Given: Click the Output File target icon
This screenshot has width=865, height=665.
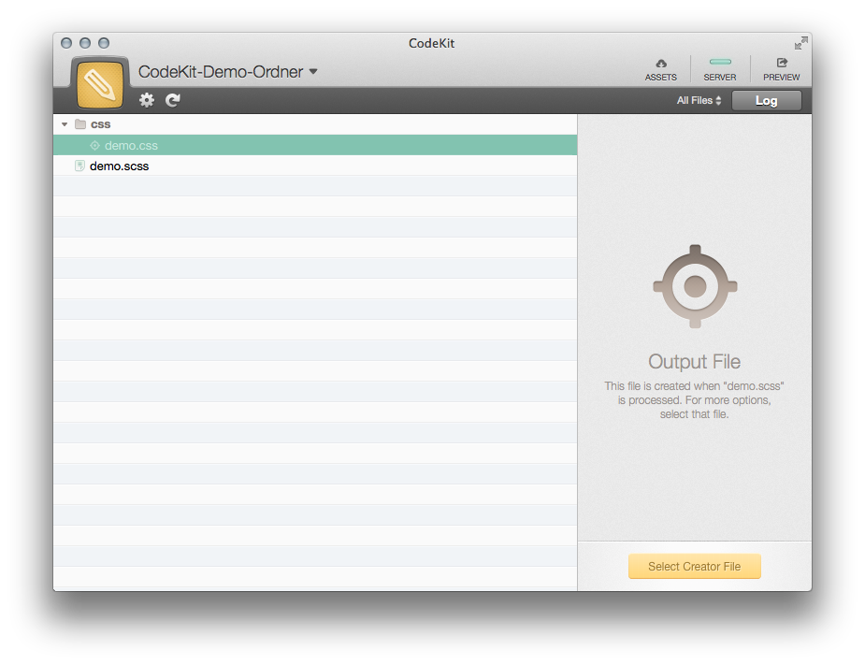Looking at the screenshot, I should (695, 285).
